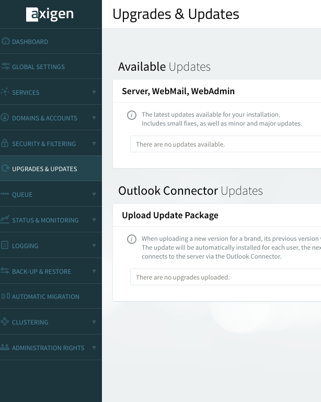
Task: Click the Global Settings sliders icon
Action: click(5, 66)
